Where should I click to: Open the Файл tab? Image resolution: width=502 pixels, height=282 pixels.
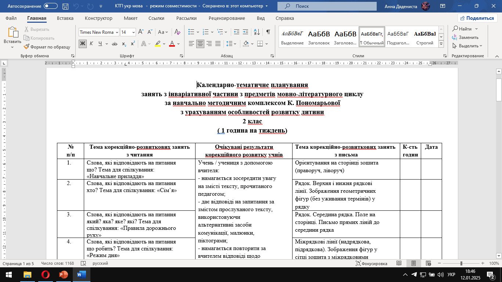[11, 18]
